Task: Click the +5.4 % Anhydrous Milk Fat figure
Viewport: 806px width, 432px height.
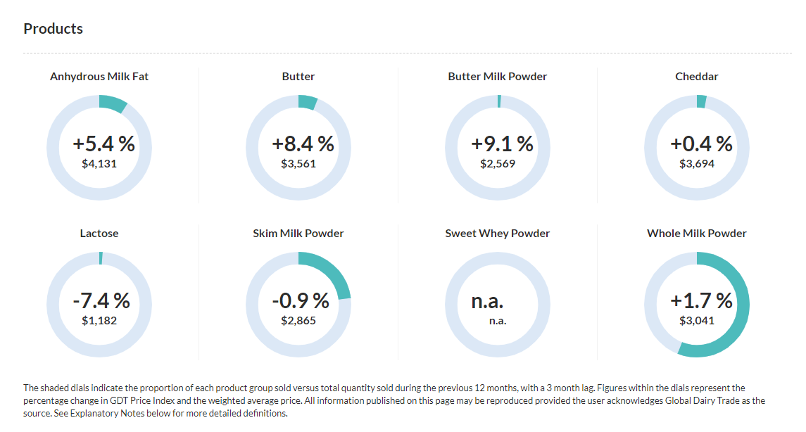Action: tap(103, 144)
